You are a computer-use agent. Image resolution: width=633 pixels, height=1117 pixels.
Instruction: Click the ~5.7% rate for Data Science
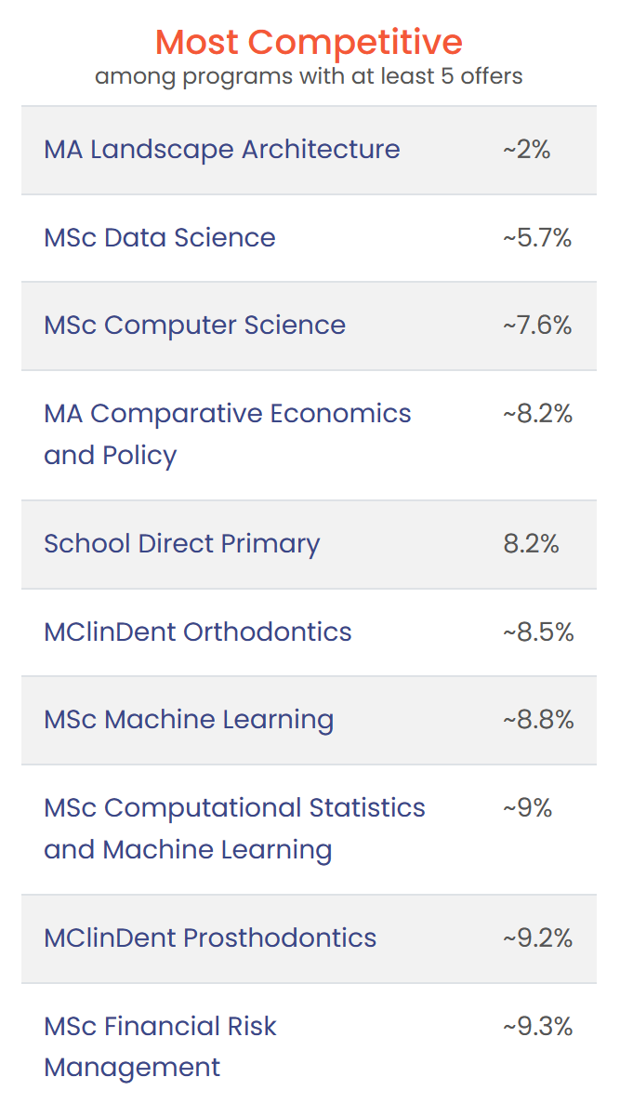click(x=537, y=238)
